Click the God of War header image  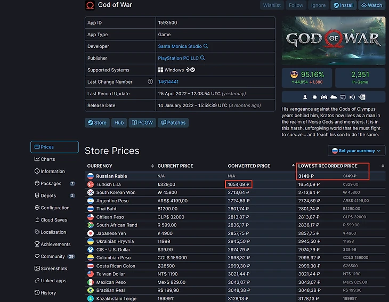pyautogui.click(x=333, y=41)
